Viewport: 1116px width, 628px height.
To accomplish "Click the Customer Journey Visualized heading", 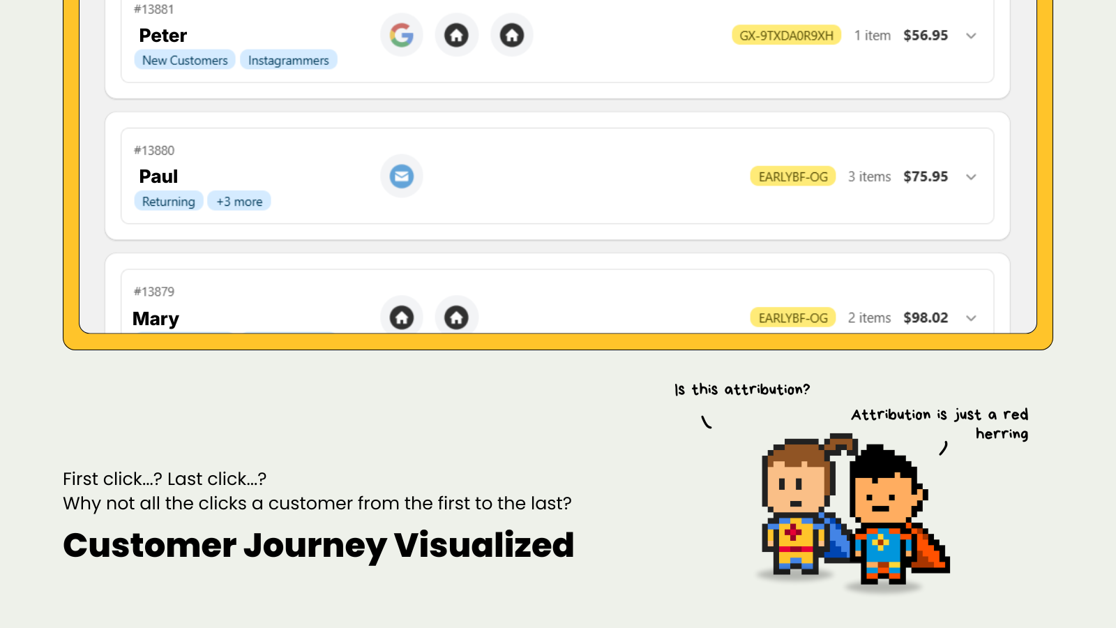I will tap(318, 546).
